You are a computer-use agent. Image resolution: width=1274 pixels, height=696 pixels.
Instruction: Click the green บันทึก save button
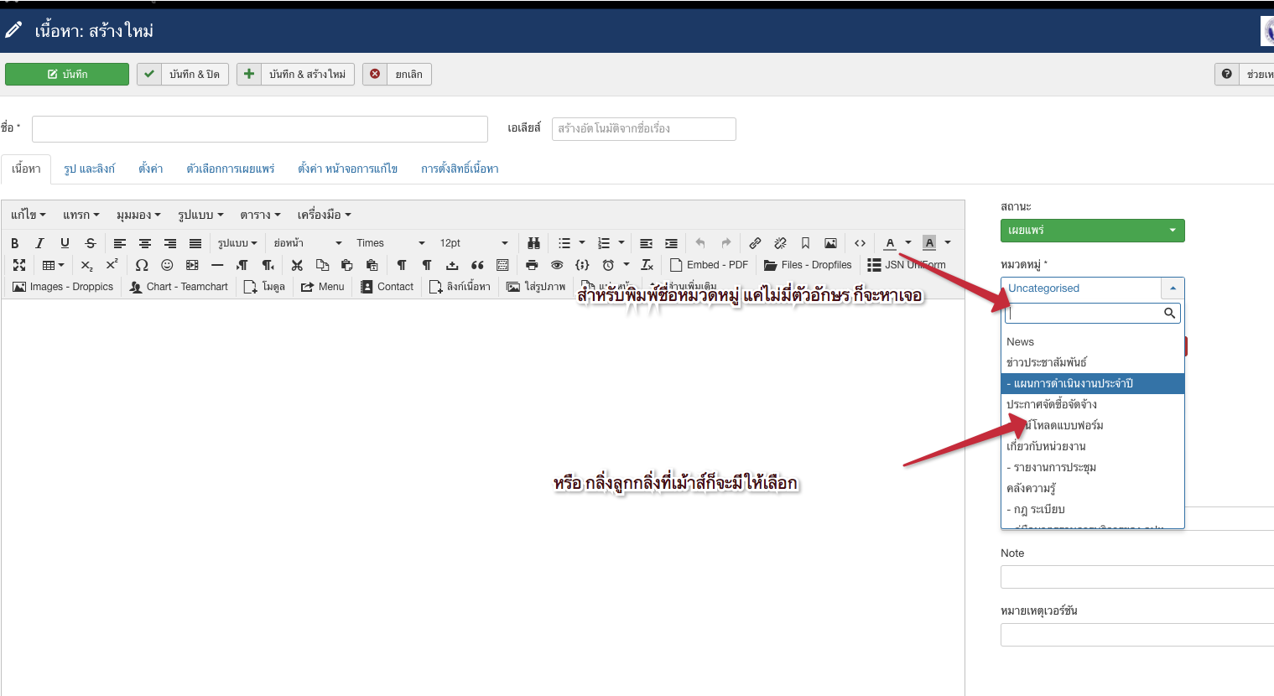(x=67, y=75)
